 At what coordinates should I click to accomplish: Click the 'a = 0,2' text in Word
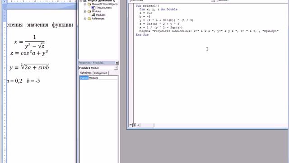(14, 81)
